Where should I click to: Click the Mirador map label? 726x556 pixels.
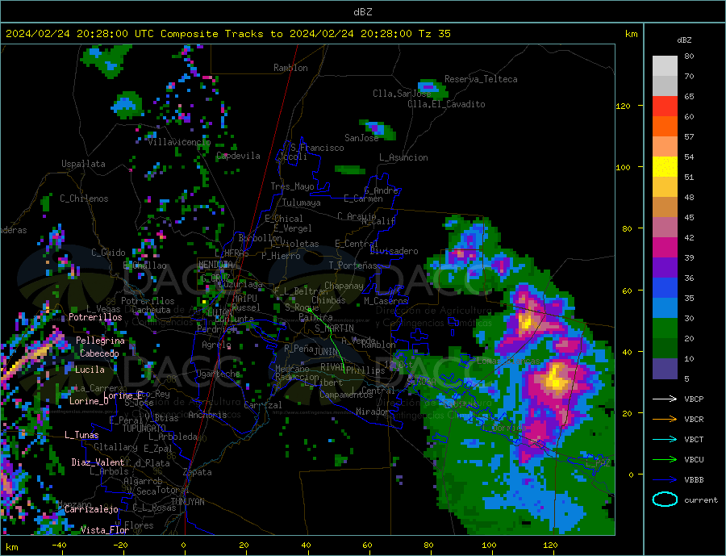click(373, 412)
